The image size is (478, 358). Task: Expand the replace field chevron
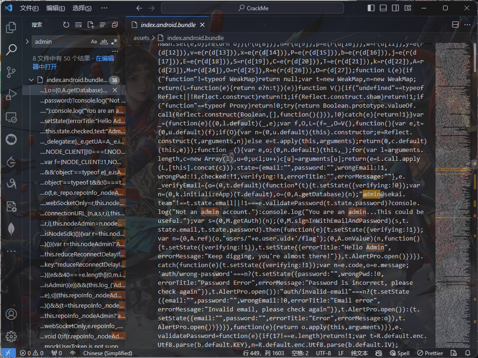point(27,41)
